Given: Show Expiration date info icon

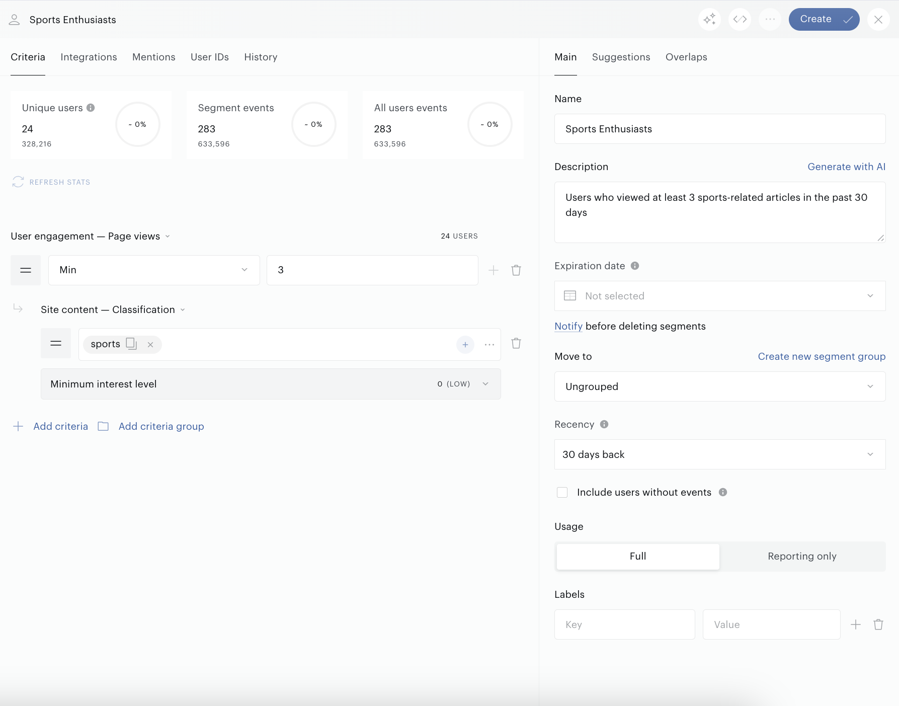Looking at the screenshot, I should (635, 266).
